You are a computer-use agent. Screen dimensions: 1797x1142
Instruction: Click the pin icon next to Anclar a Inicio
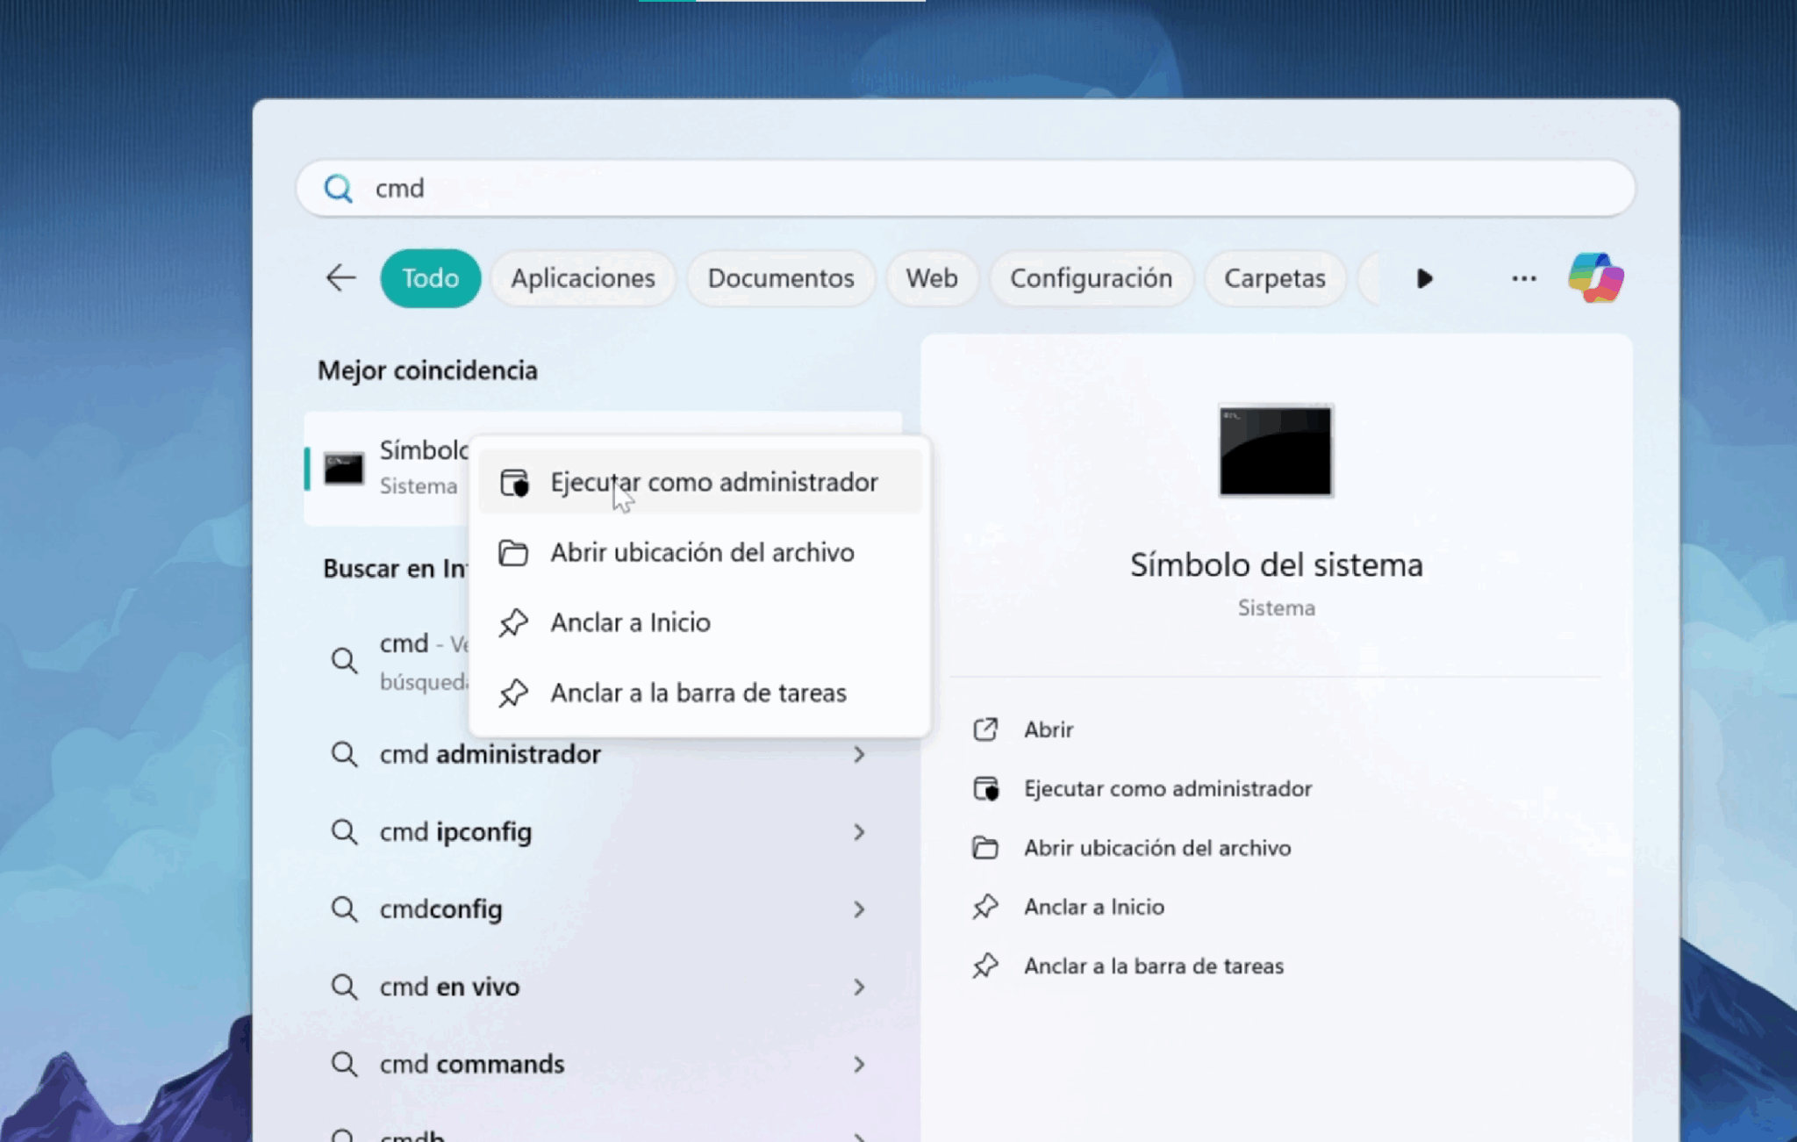coord(515,622)
